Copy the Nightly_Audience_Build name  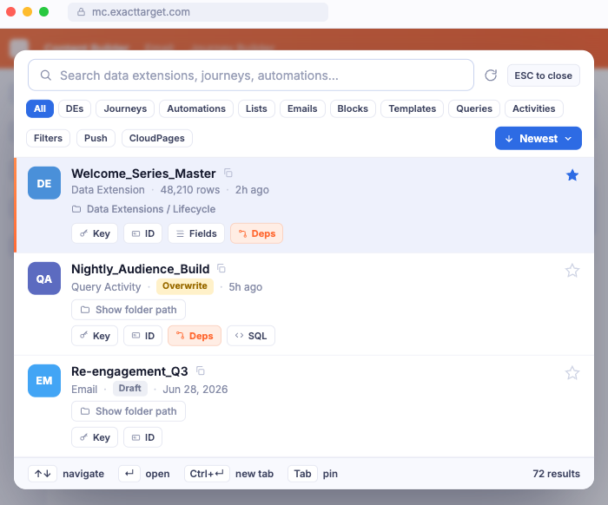(x=221, y=268)
